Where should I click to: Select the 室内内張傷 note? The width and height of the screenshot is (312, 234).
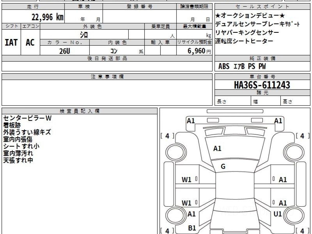(17, 139)
